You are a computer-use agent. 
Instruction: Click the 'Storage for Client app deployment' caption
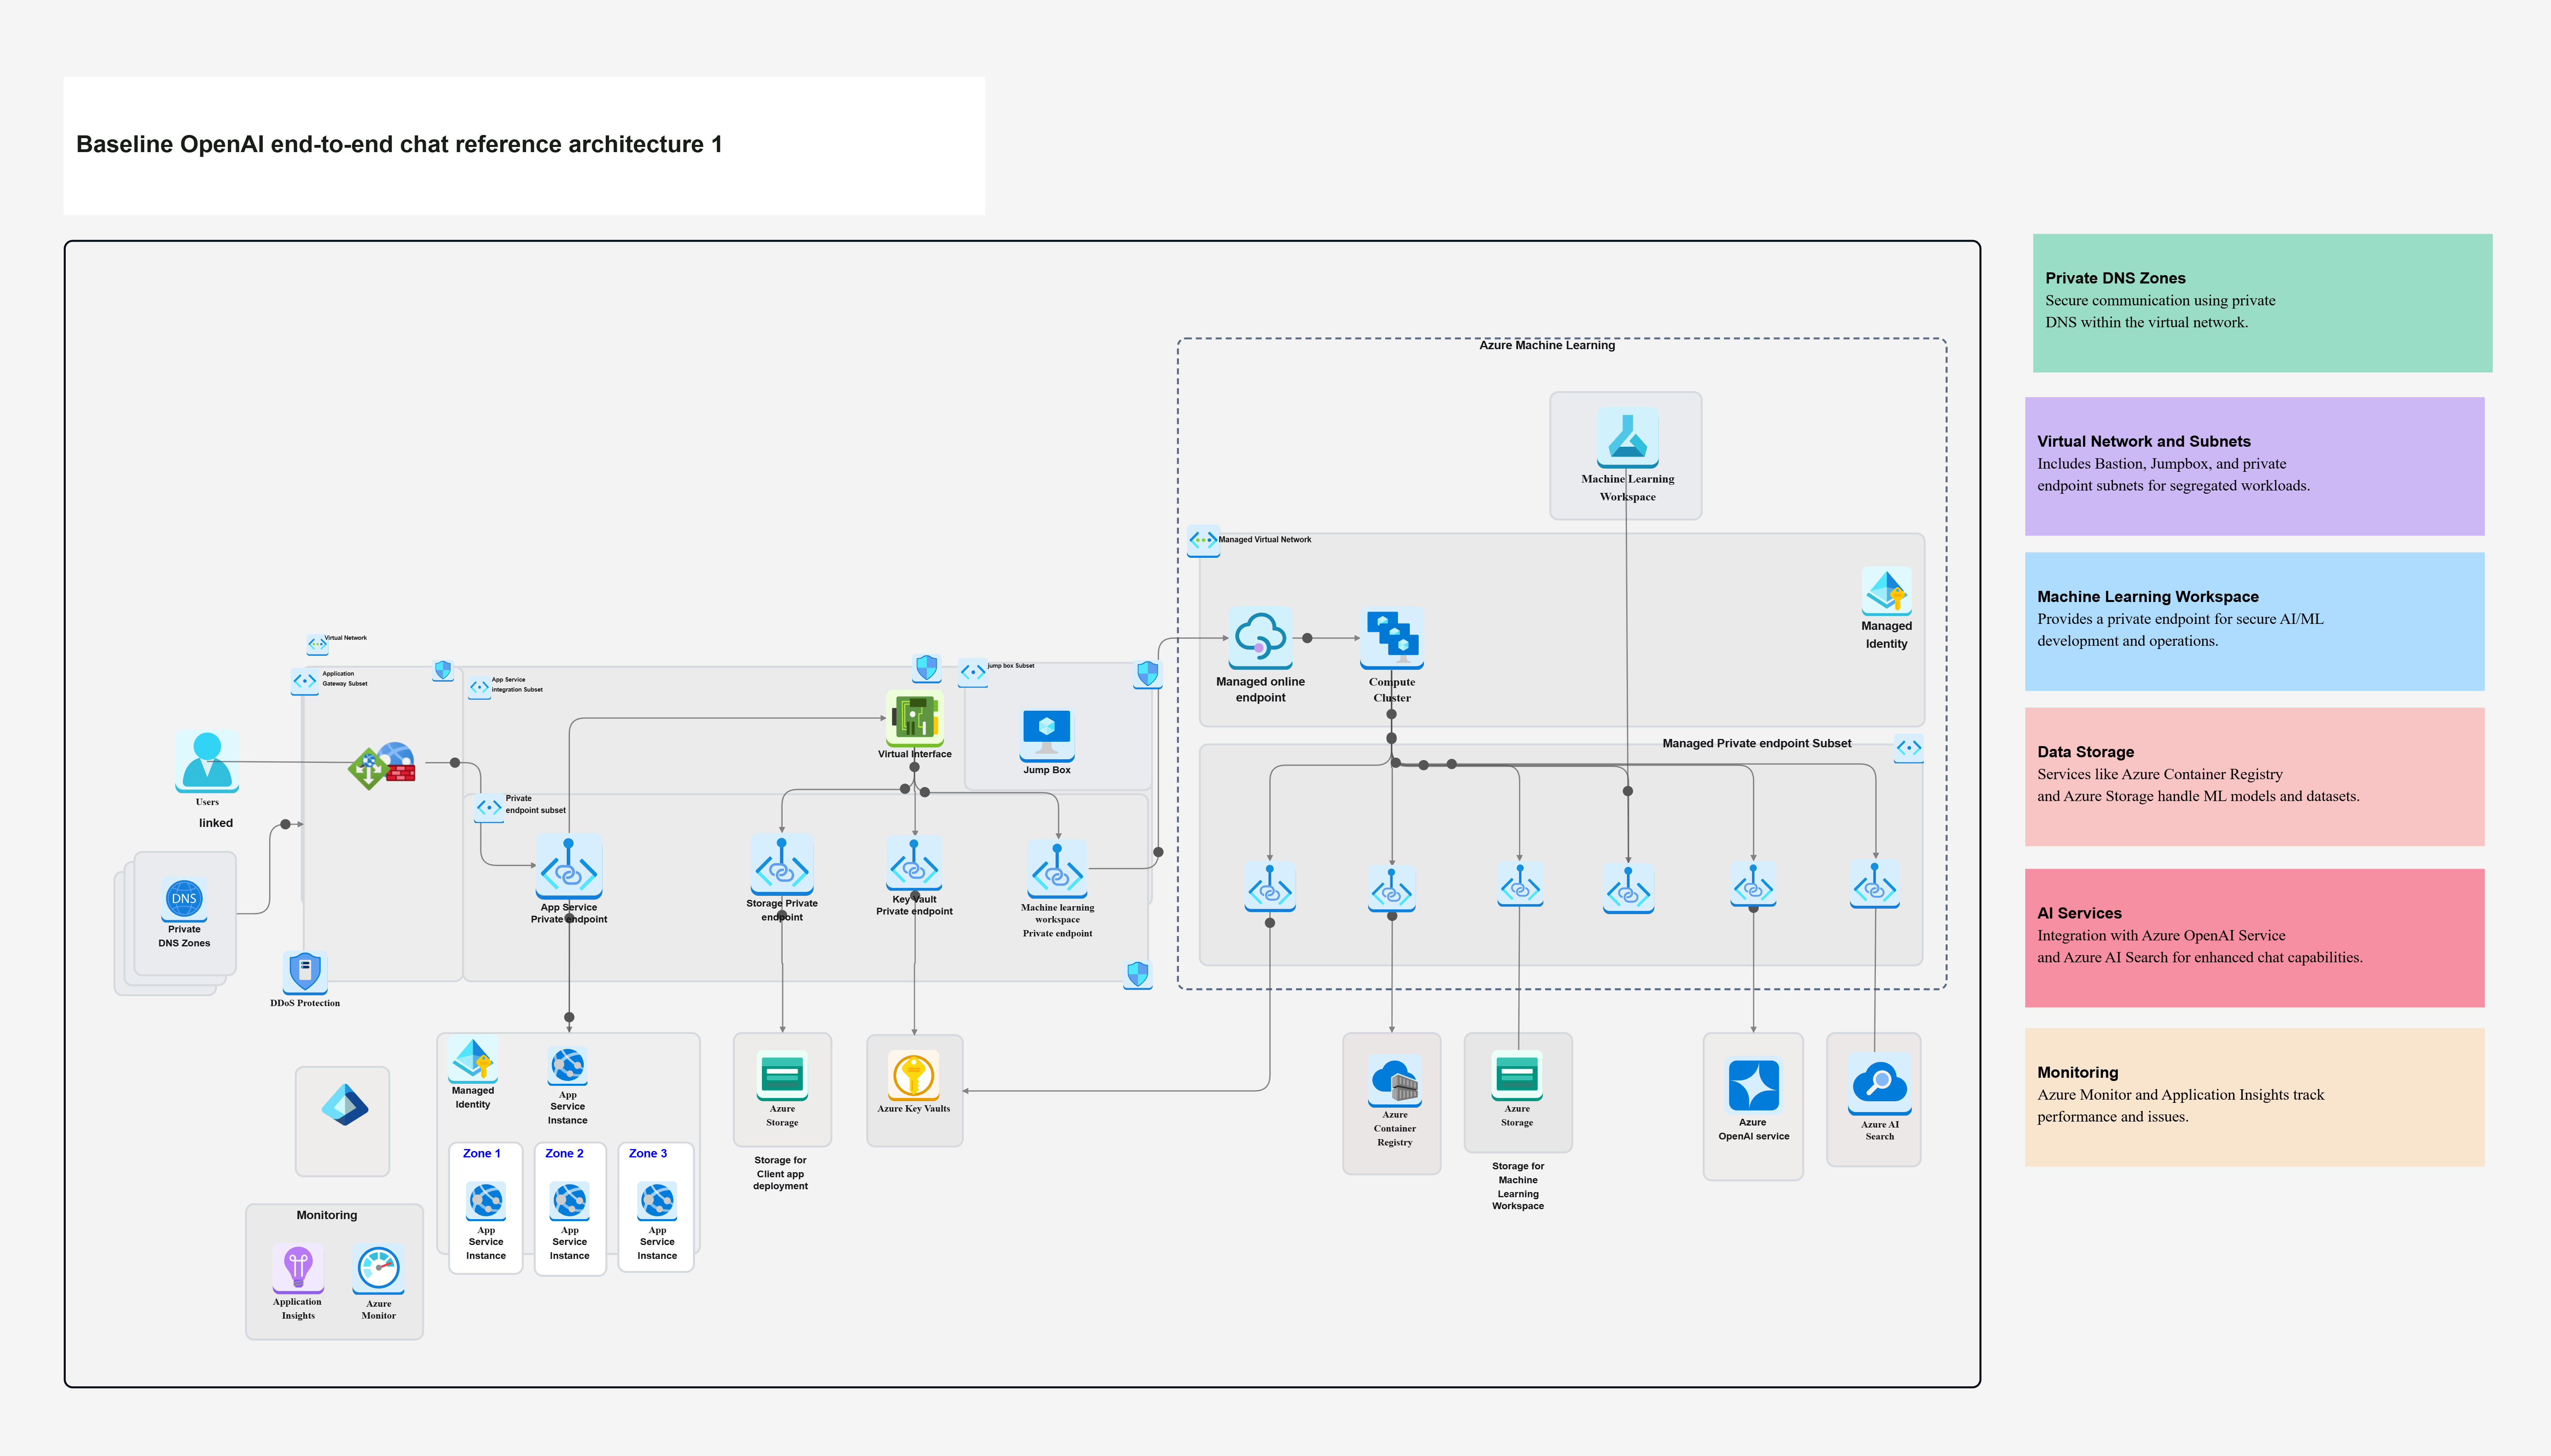coord(780,1173)
